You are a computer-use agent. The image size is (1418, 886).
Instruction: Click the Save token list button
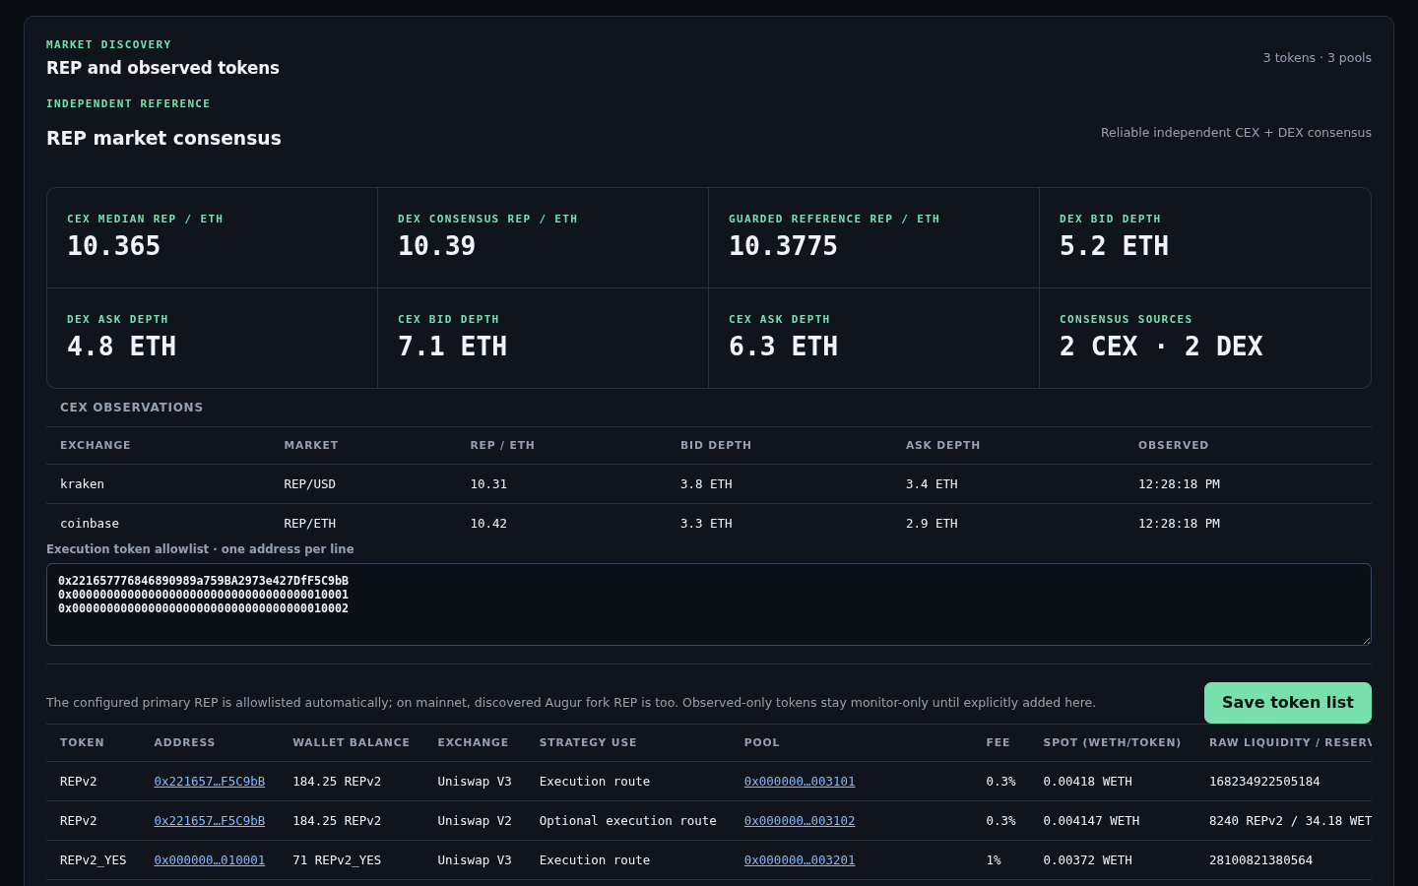tap(1287, 703)
